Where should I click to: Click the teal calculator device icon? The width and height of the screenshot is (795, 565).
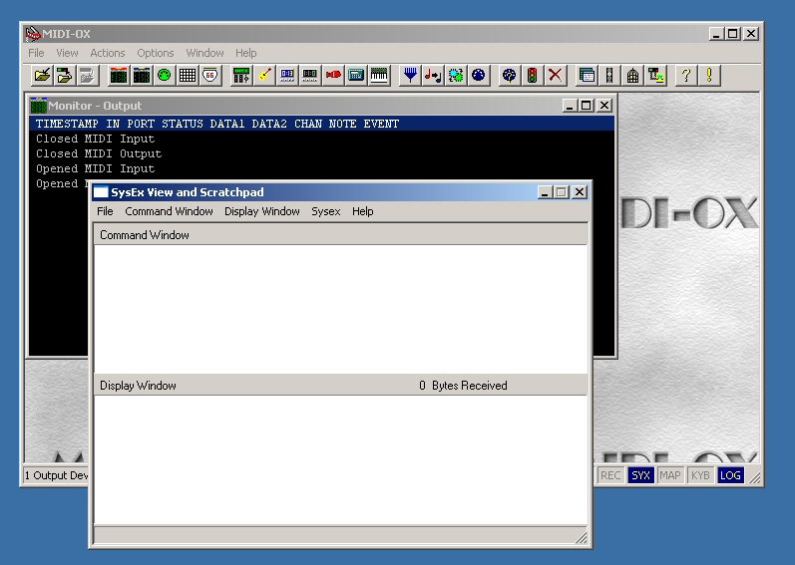pos(356,76)
